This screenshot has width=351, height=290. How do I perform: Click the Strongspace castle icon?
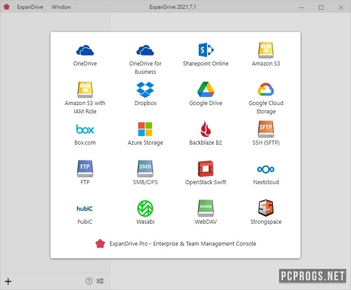pyautogui.click(x=266, y=208)
